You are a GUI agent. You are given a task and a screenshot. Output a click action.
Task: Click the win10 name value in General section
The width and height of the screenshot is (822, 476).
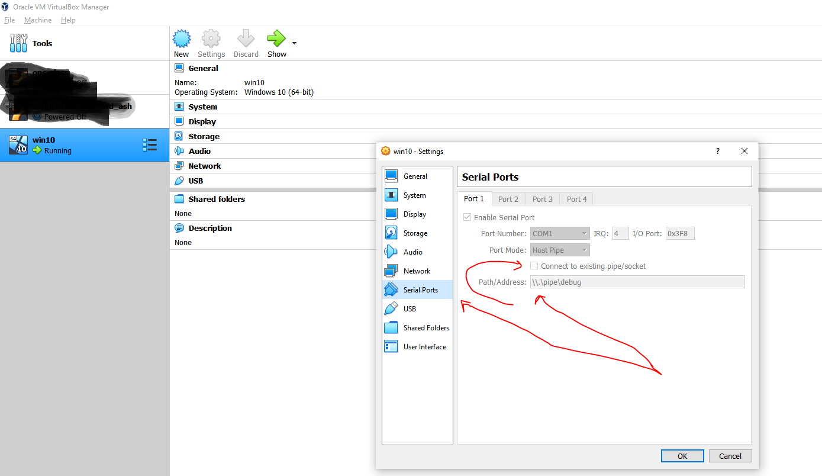(x=254, y=83)
